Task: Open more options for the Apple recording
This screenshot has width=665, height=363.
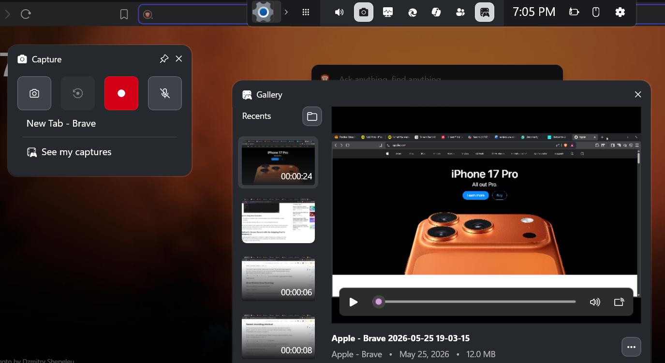Action: (631, 347)
